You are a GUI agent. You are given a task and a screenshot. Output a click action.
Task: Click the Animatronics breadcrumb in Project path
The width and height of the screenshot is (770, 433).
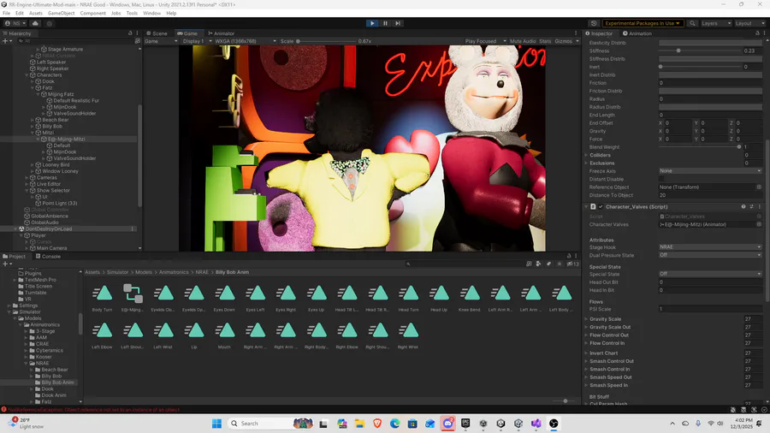(174, 272)
